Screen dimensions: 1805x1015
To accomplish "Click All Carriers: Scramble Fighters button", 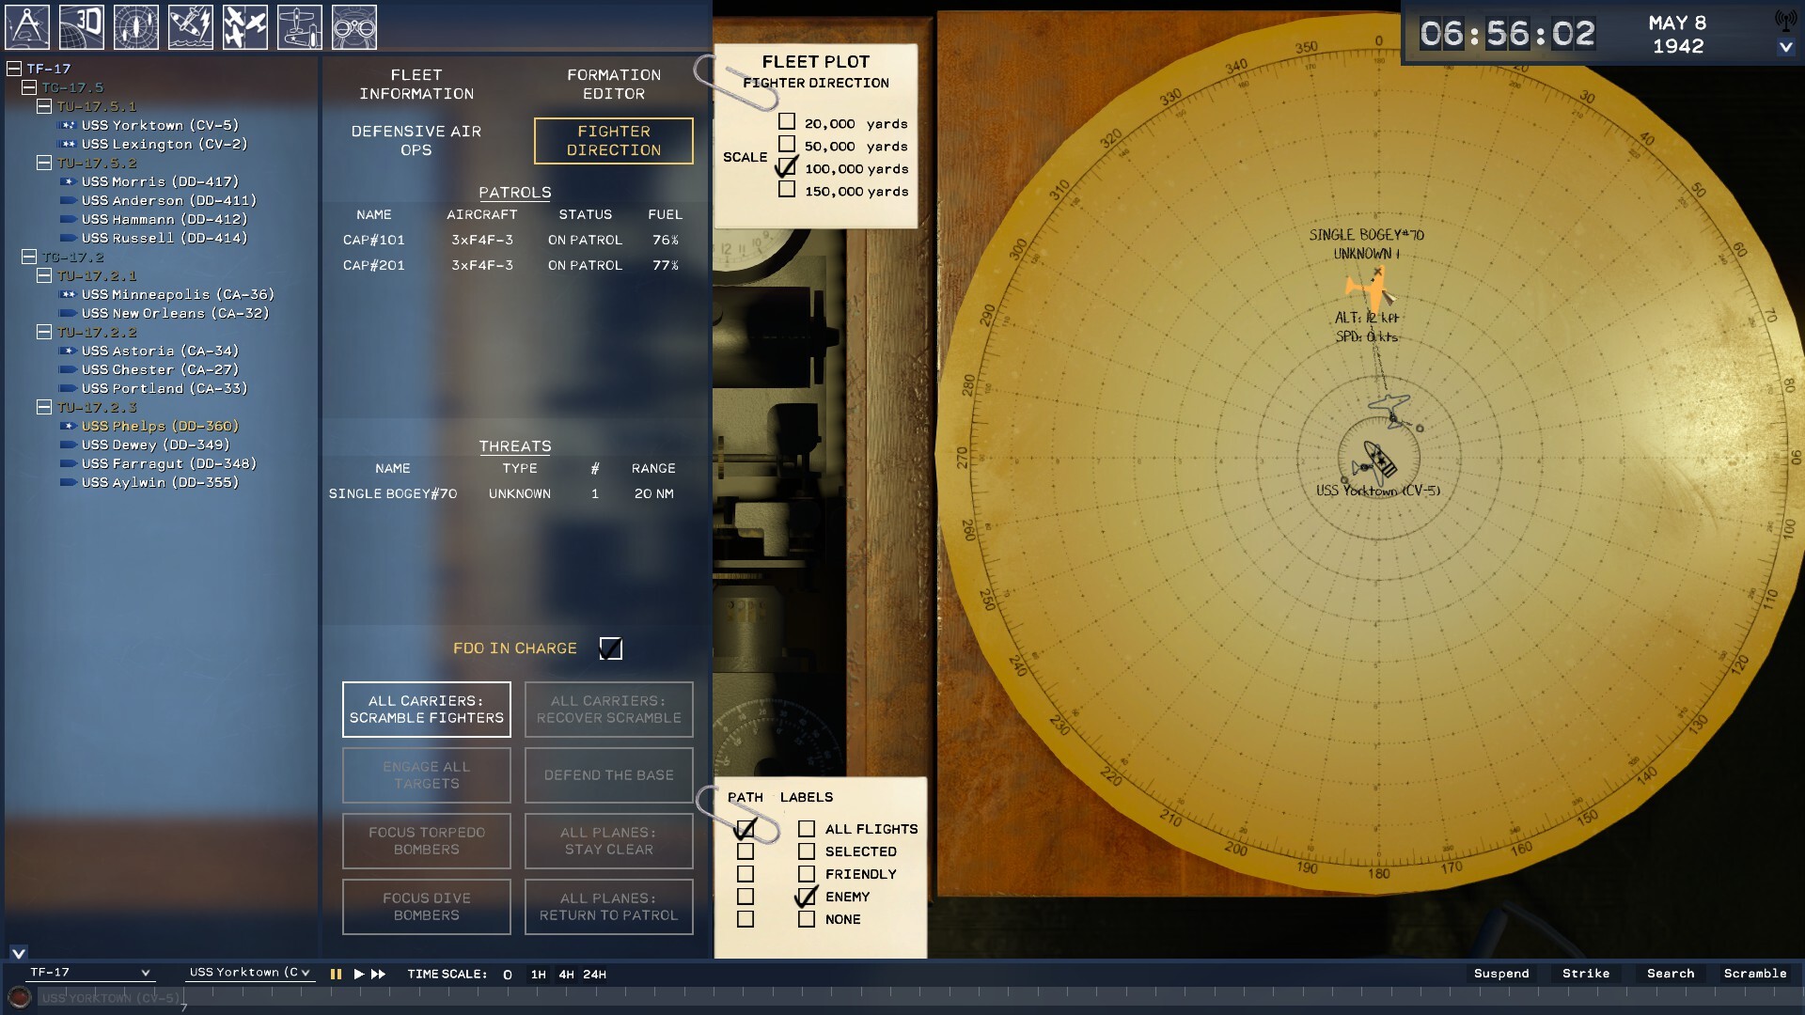I will coord(427,710).
